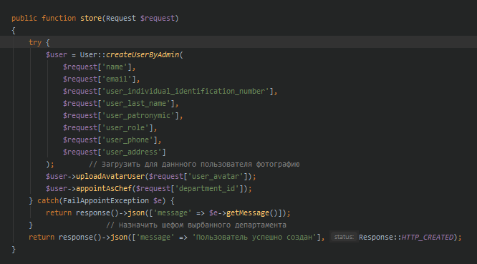This screenshot has height=264, width=477.
Task: Click the 'user_last_name' string
Action: (136, 103)
